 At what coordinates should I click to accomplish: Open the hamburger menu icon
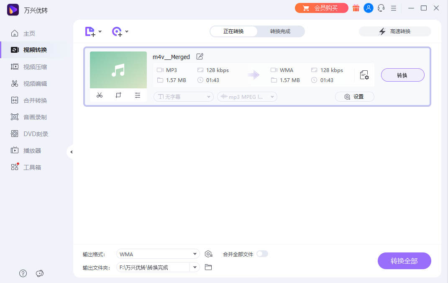(394, 8)
